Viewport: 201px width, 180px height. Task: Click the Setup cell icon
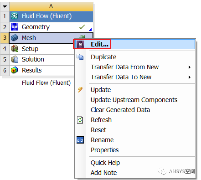tap(15, 48)
